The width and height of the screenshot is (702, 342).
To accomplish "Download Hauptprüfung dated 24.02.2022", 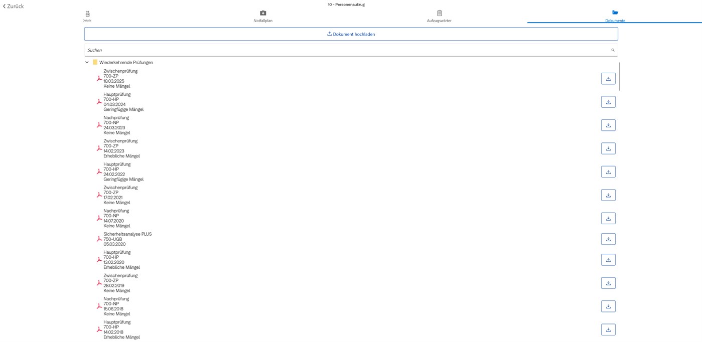I will pyautogui.click(x=608, y=172).
